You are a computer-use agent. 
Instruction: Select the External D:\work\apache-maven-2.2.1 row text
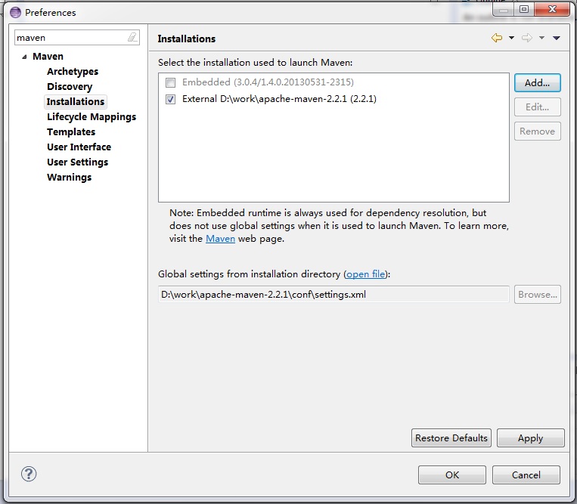[x=279, y=99]
